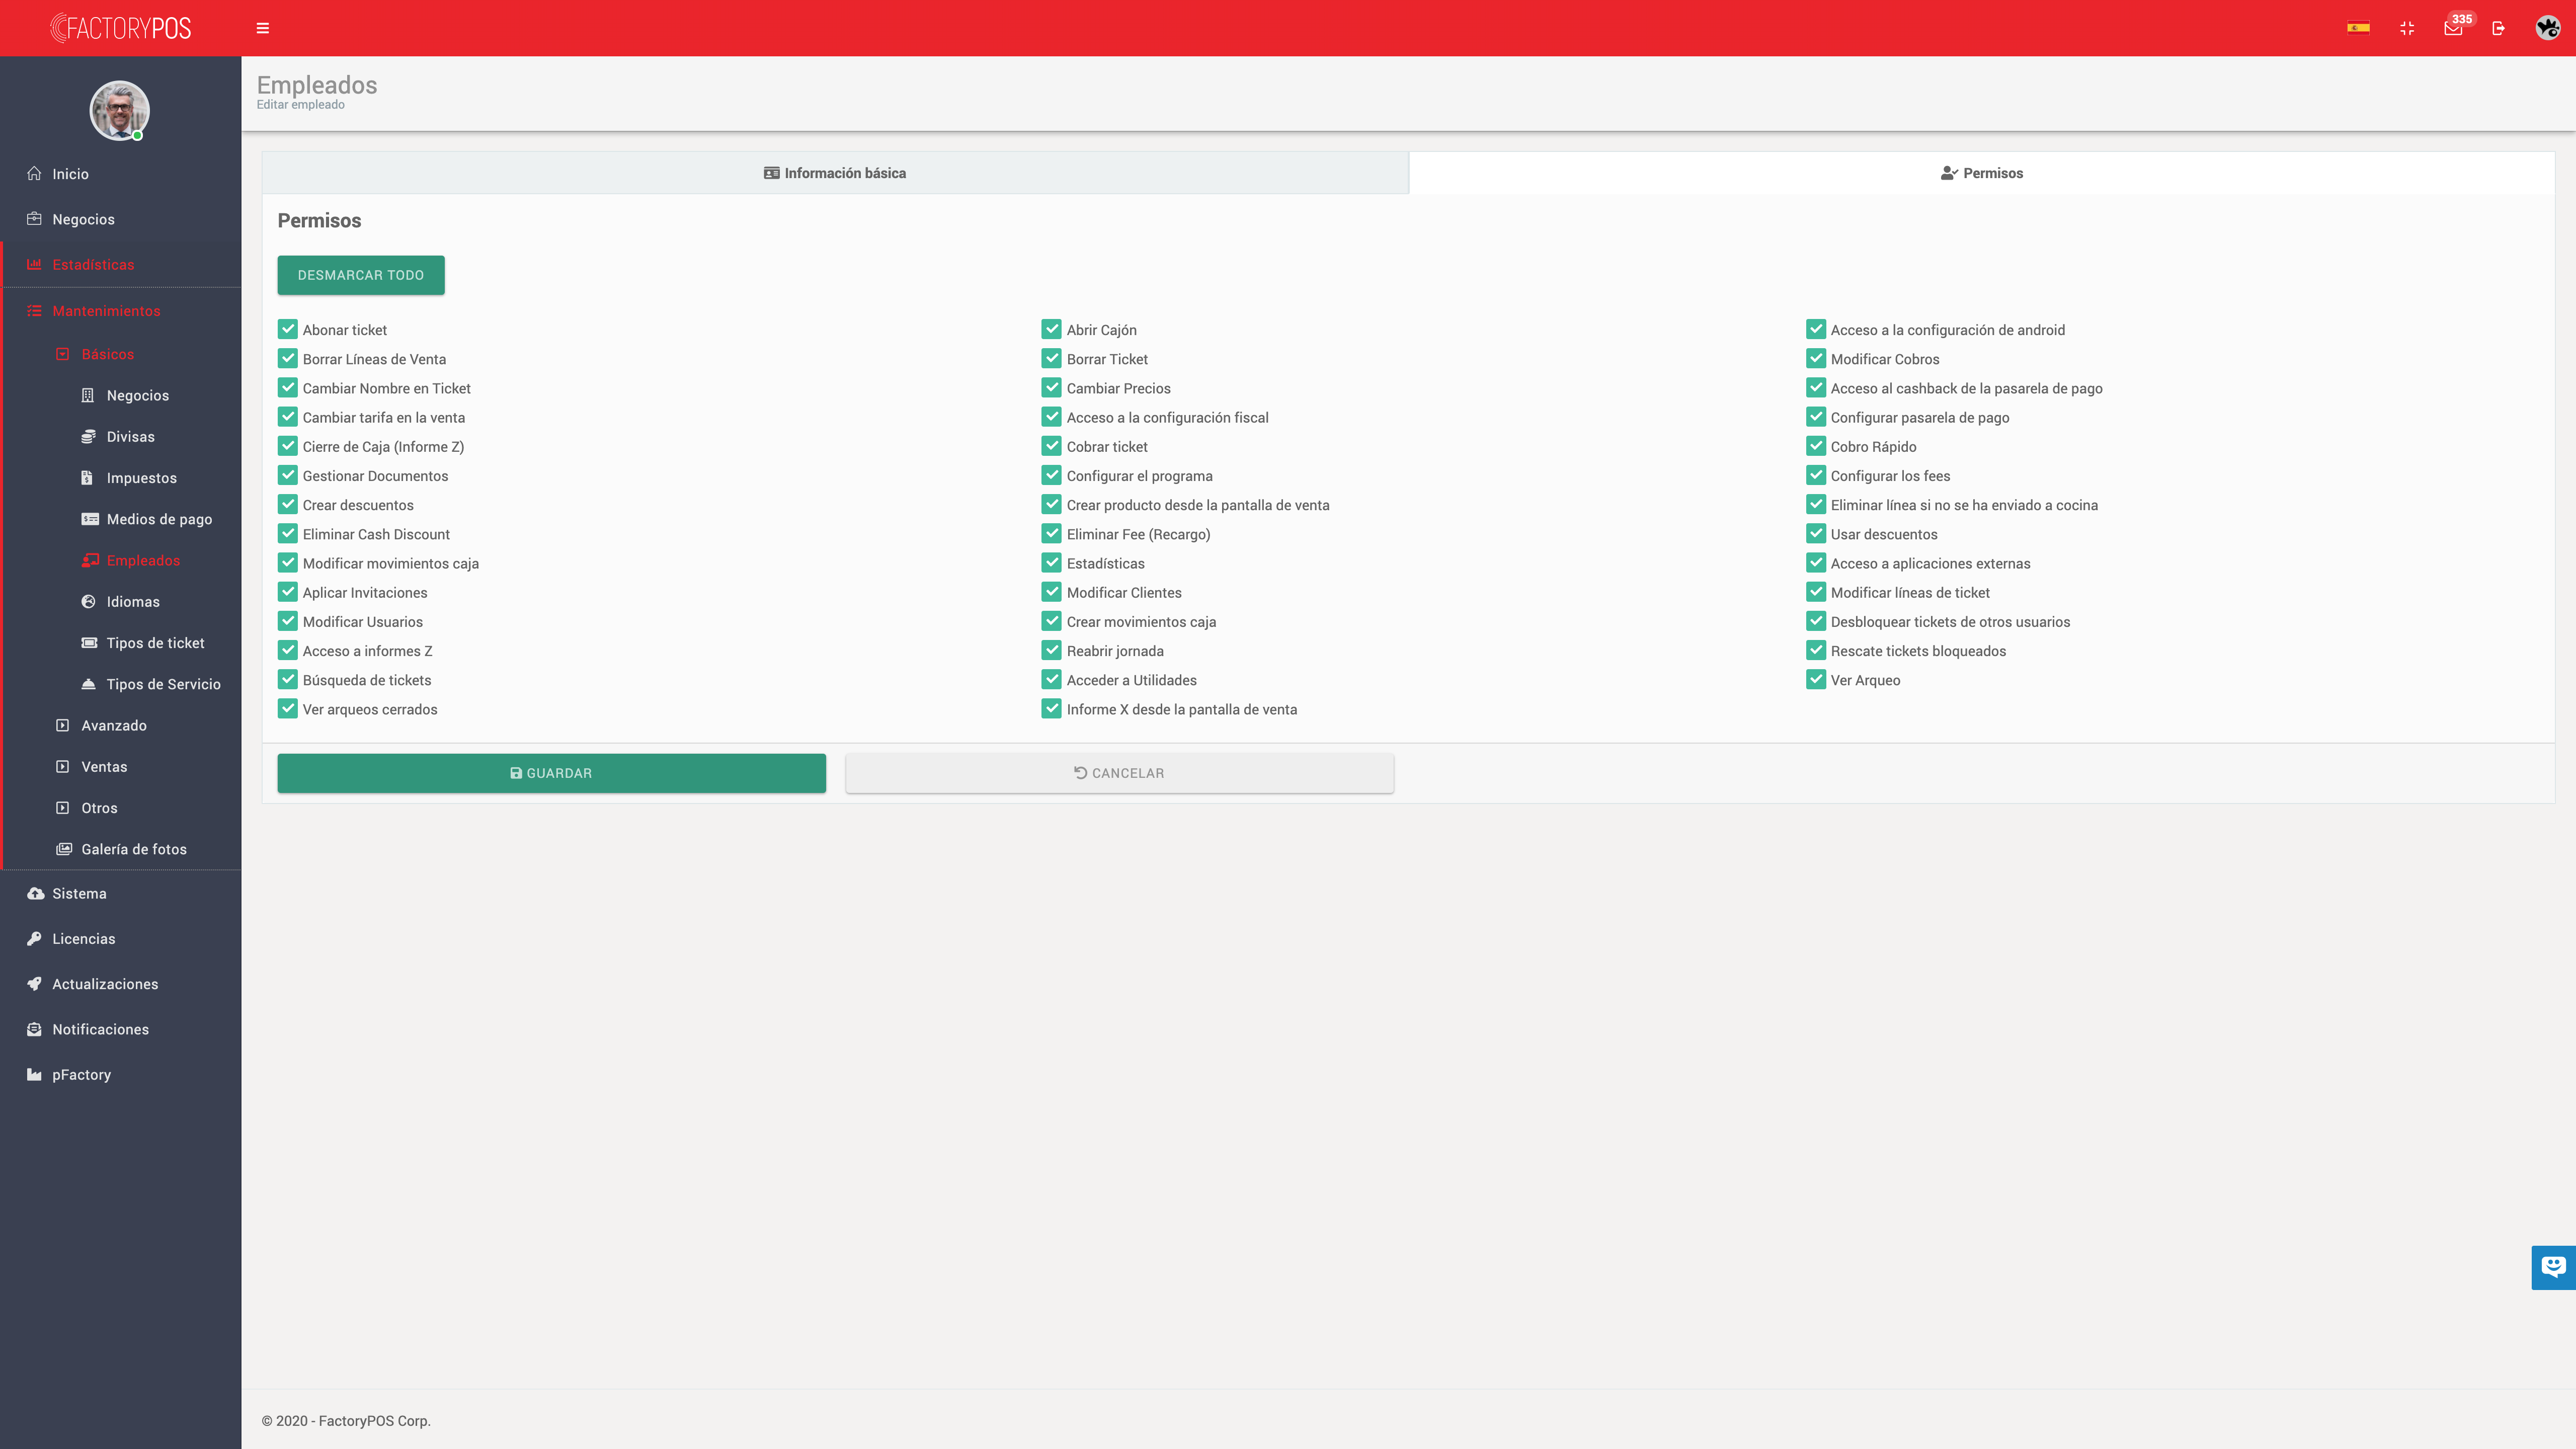Uncheck Acceso a la configuración de android
Image resolution: width=2576 pixels, height=1449 pixels.
tap(1816, 329)
